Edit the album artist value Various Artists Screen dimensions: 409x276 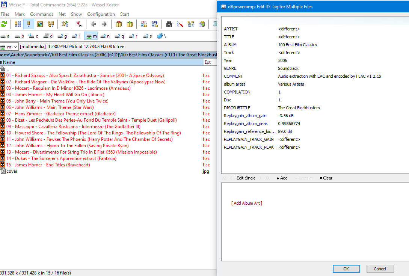[x=291, y=84]
